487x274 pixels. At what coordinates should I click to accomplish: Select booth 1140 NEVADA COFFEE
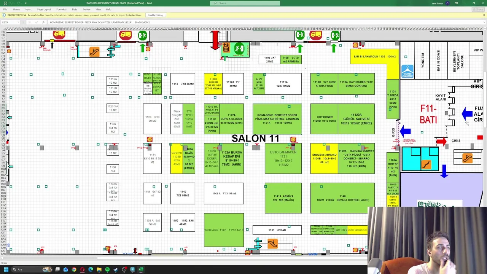click(x=342, y=198)
